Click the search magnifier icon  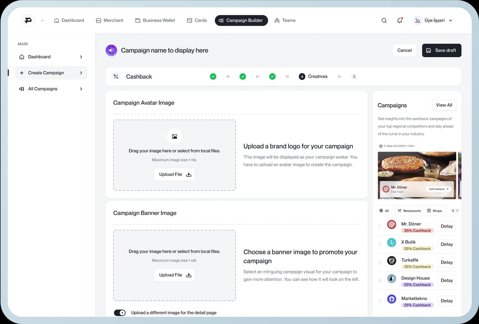pos(384,21)
